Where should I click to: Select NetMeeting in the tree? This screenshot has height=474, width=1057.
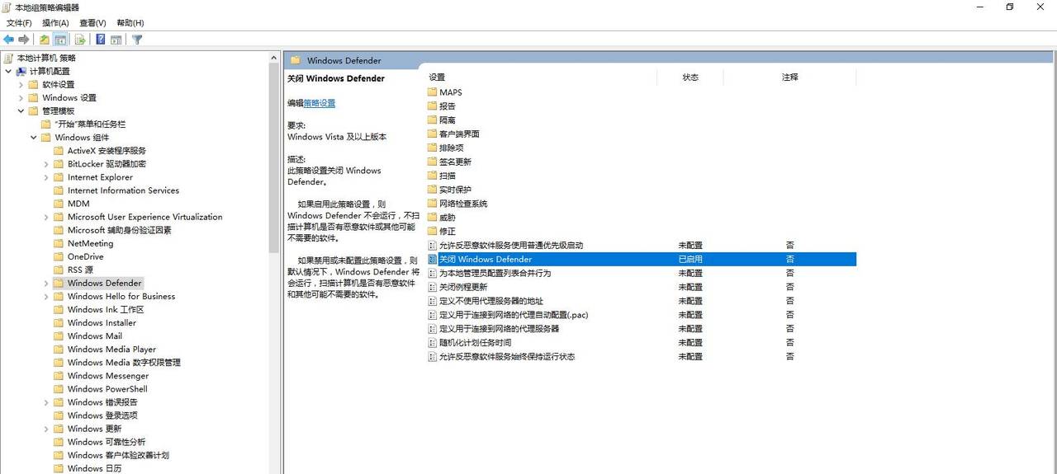[90, 243]
